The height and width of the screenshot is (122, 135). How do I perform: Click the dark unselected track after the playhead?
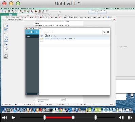click(85, 118)
